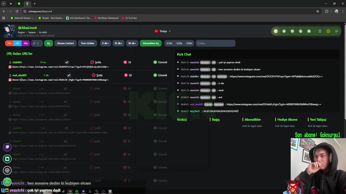Click the first round icon in green toolbar
Viewport: 346px width, 194px height.
pyautogui.click(x=275, y=31)
